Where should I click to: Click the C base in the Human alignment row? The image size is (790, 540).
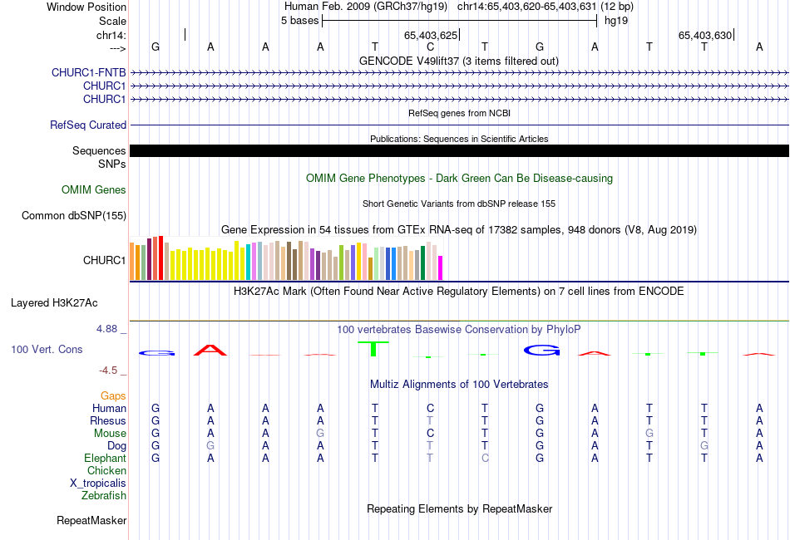click(430, 408)
